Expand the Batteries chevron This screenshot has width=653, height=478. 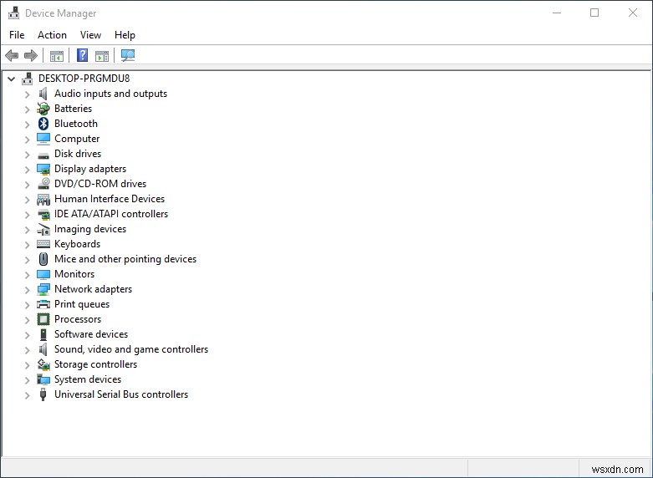[27, 109]
